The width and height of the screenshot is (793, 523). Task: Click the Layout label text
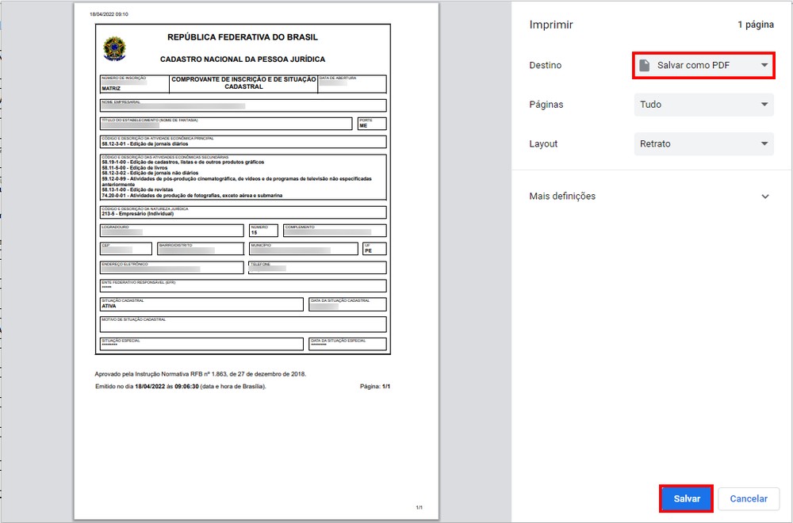544,143
